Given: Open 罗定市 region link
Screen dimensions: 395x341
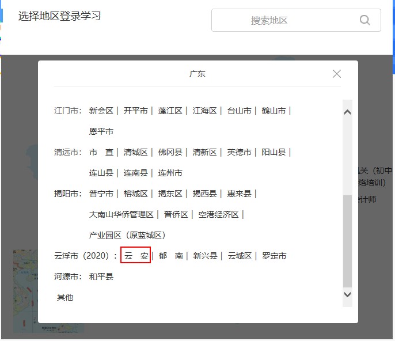Looking at the screenshot, I should click(274, 256).
